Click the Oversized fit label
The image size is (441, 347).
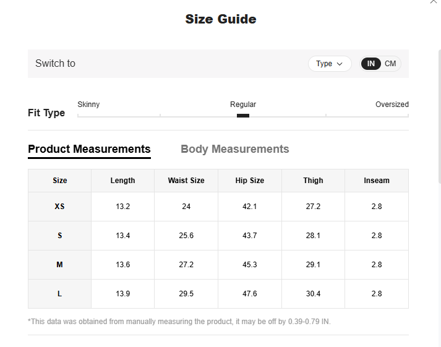pos(392,105)
